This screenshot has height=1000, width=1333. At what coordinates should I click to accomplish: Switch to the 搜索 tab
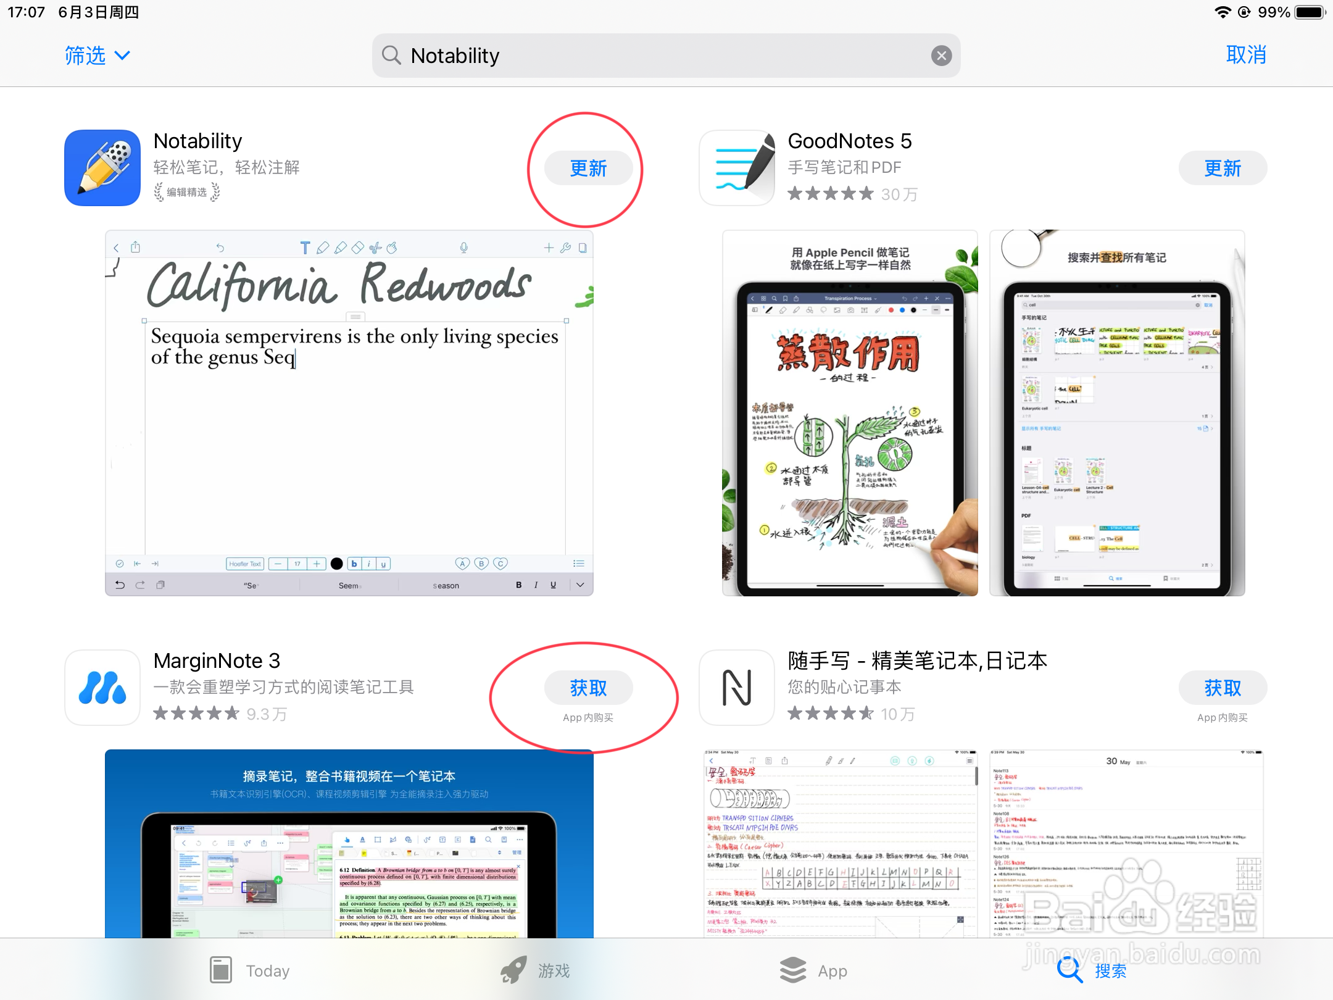coord(1092,970)
